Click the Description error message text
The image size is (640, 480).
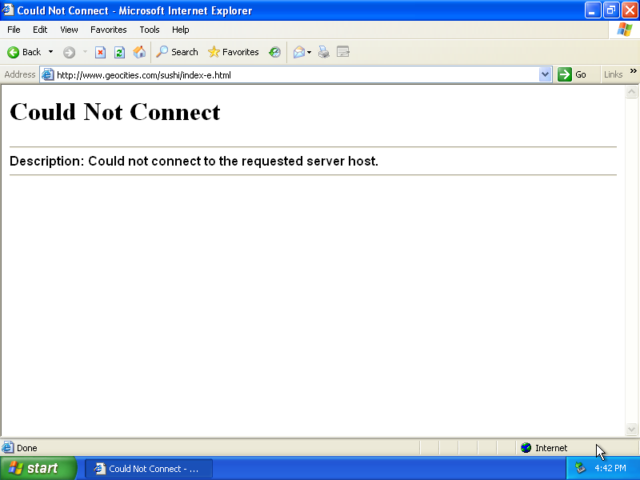click(x=194, y=162)
